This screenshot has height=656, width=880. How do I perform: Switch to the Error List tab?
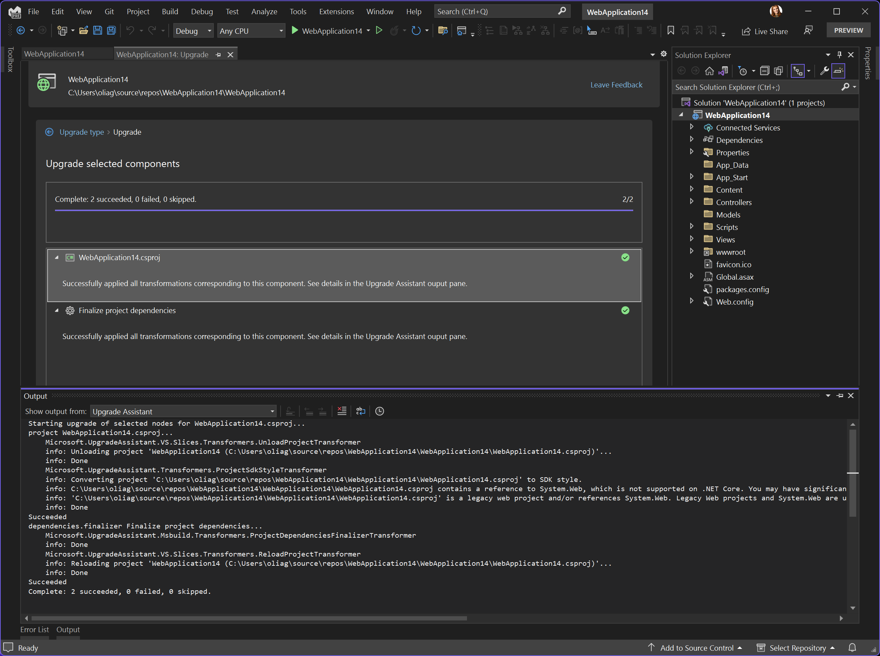coord(34,629)
